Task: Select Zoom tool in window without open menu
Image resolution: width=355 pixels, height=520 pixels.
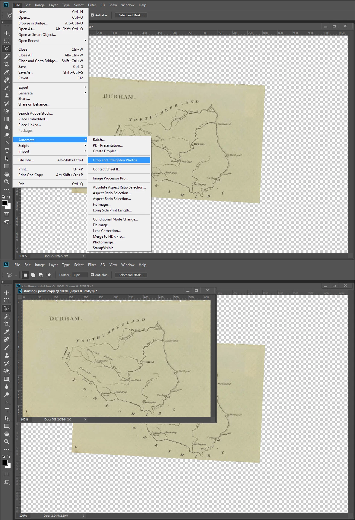Action: 7,442
